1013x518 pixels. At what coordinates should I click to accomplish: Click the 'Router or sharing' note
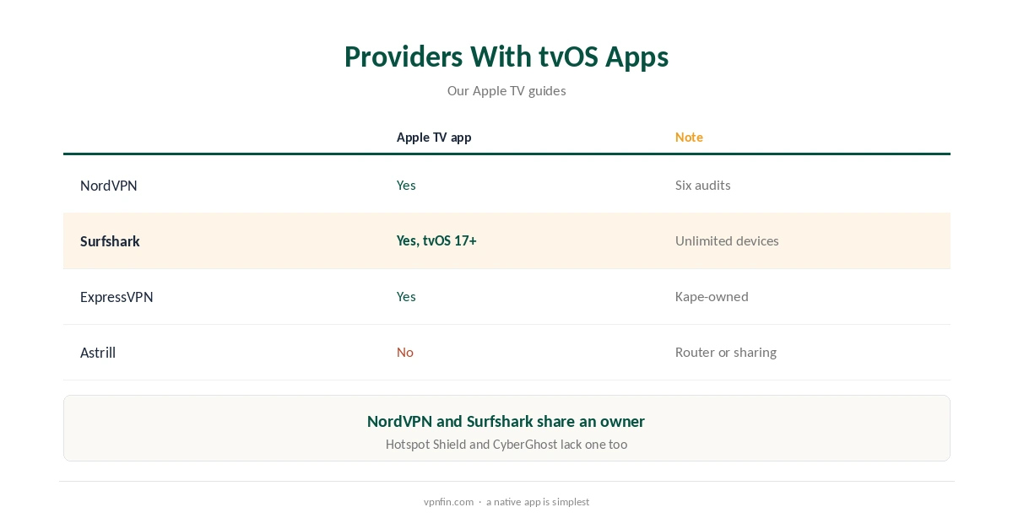[726, 353]
